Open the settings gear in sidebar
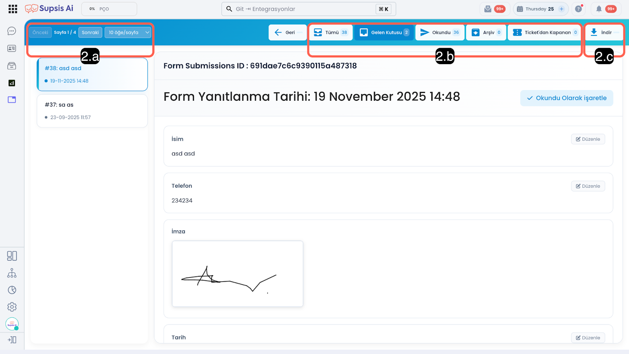Image resolution: width=629 pixels, height=354 pixels. (12, 307)
